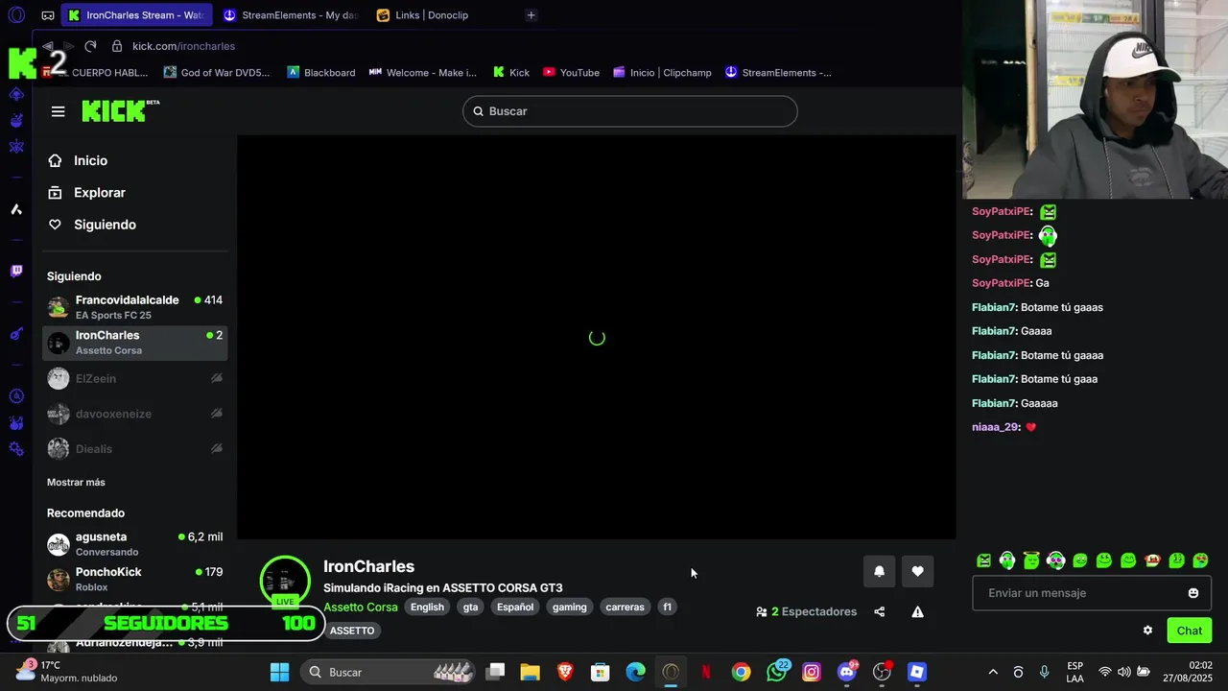Image resolution: width=1228 pixels, height=691 pixels.
Task: Open PonchoKick recommended channel
Action: pyautogui.click(x=134, y=579)
